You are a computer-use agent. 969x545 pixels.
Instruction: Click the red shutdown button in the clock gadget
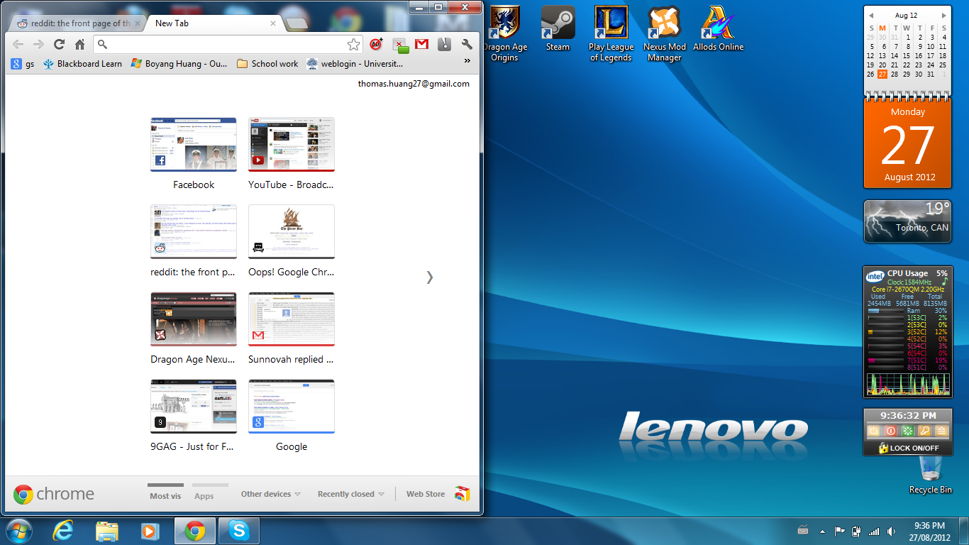click(x=890, y=431)
